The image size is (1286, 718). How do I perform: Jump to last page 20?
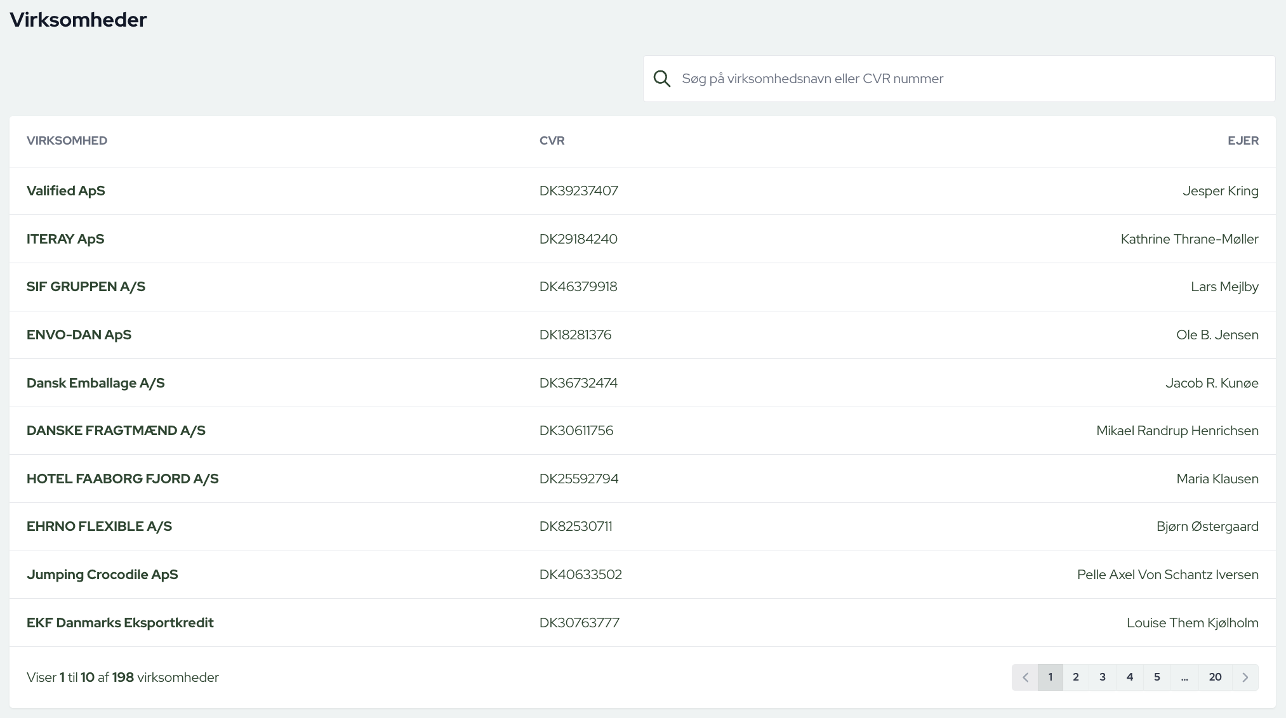click(1215, 677)
